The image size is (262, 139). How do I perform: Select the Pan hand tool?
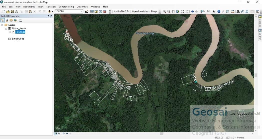coord(173,11)
